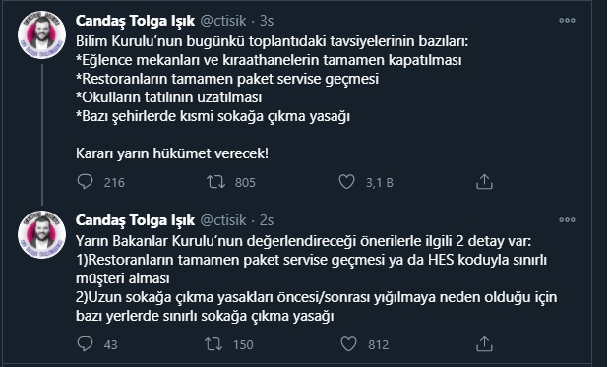
Task: Open @ctisik handle on the first tweet
Action: (x=223, y=21)
